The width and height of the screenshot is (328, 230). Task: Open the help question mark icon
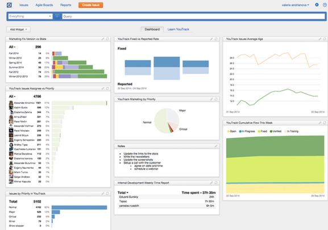[325, 5]
